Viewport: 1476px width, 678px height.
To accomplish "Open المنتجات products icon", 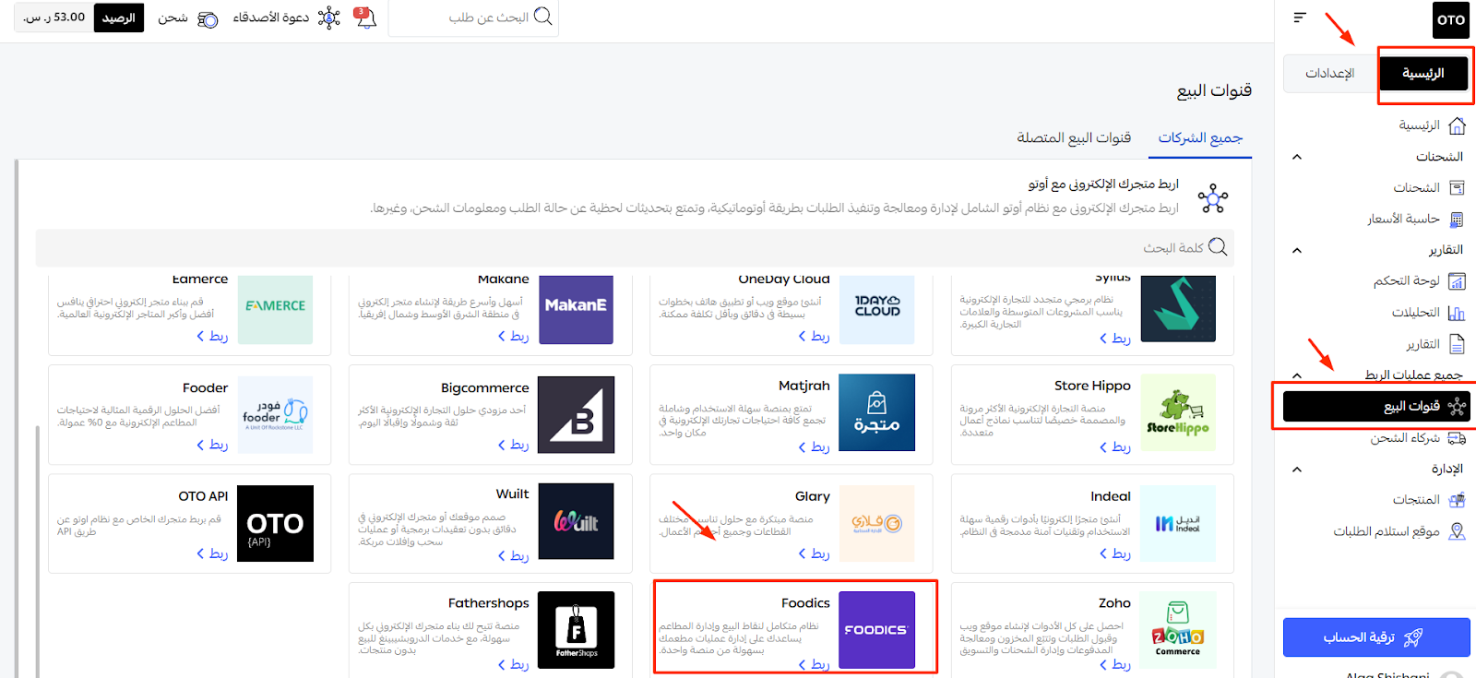I will (x=1458, y=500).
